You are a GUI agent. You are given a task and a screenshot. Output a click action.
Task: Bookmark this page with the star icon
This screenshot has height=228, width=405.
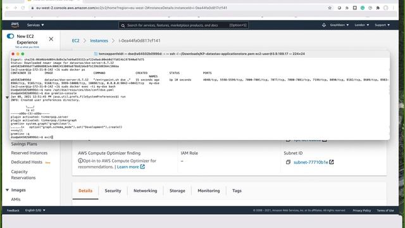(330, 8)
